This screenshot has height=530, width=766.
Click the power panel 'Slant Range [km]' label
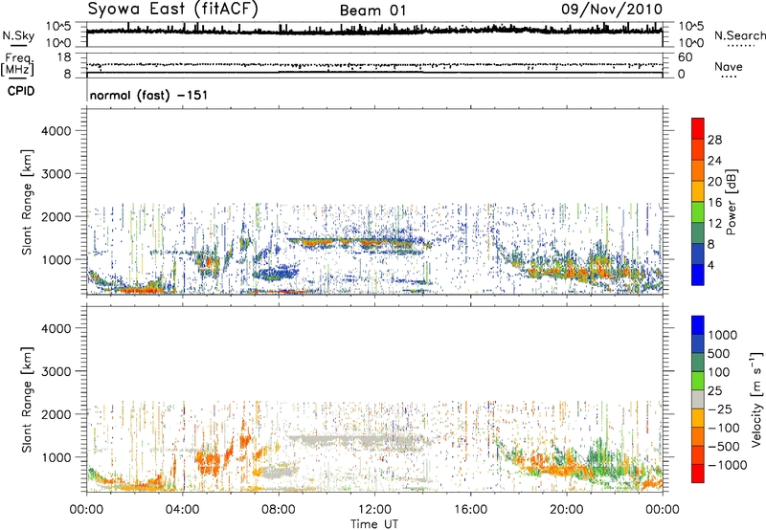(x=28, y=202)
